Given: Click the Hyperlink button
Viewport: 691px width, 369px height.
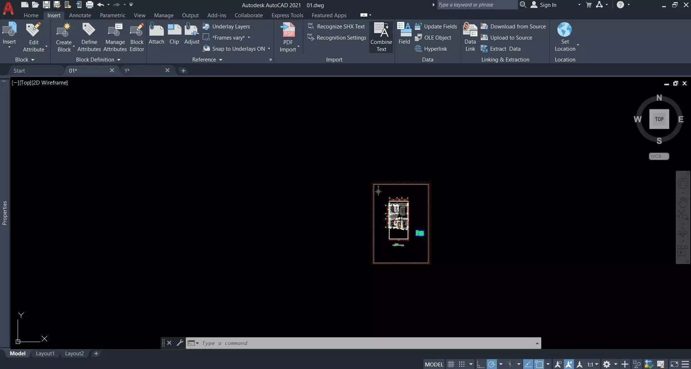Looking at the screenshot, I should tap(431, 49).
